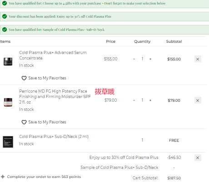
Task: Save Advanced Serum to My Favorites link
Action: [47, 78]
